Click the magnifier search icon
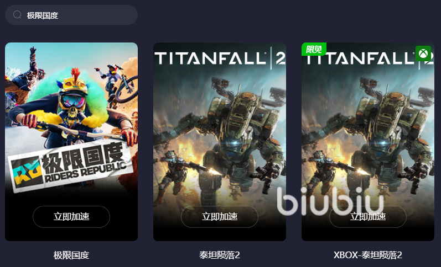 [x=17, y=14]
